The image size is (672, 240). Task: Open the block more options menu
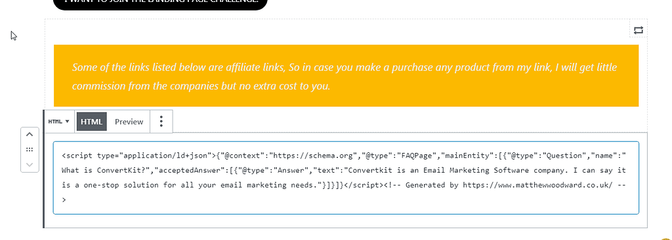pos(161,122)
